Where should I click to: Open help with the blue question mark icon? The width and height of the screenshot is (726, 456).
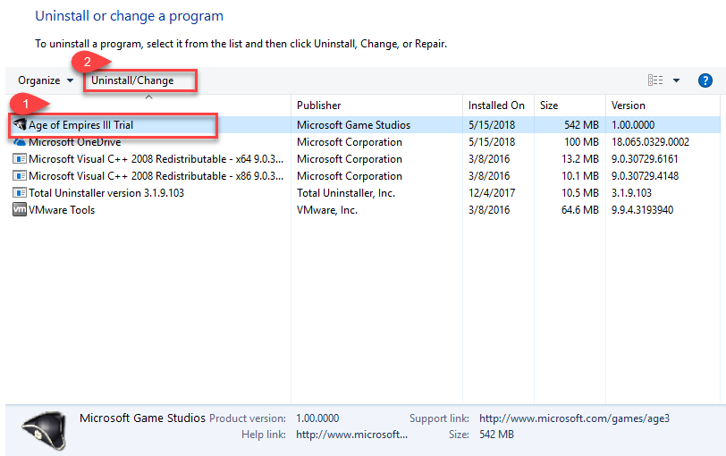click(x=705, y=80)
